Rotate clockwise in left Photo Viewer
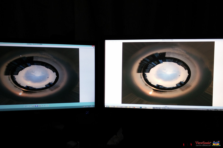Viewport: 223px width, 148px height. click(x=45, y=106)
